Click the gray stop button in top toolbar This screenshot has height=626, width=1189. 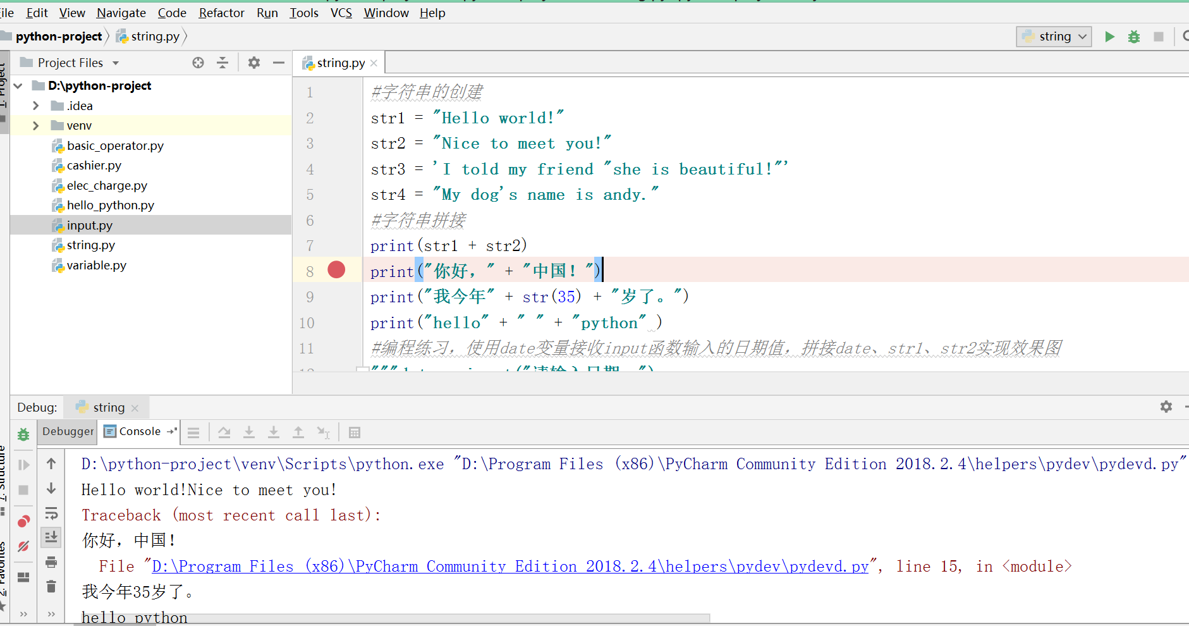(x=1159, y=37)
